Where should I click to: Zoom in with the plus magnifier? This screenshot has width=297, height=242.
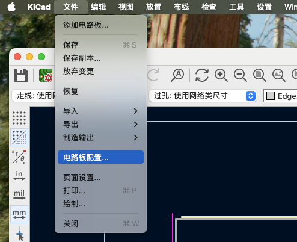(x=221, y=75)
